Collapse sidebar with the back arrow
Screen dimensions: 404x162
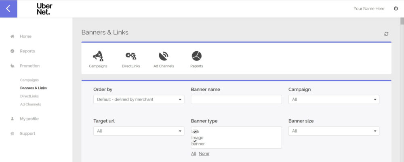[x=8, y=8]
